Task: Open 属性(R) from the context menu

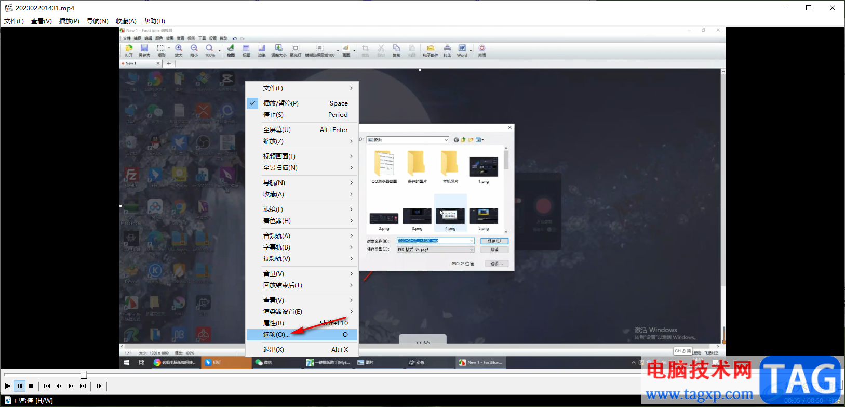Action: [302, 323]
